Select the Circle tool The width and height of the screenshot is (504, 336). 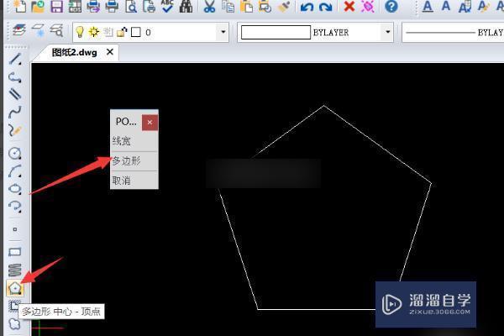[15, 153]
